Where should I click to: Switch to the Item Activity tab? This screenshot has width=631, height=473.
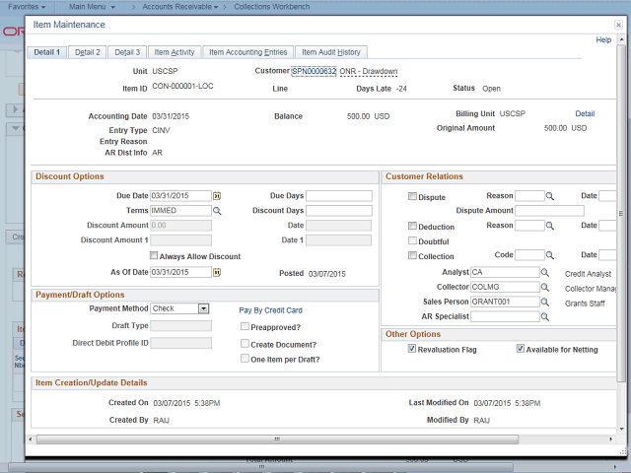coord(175,52)
